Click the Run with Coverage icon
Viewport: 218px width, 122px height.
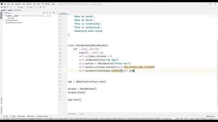[34, 7]
